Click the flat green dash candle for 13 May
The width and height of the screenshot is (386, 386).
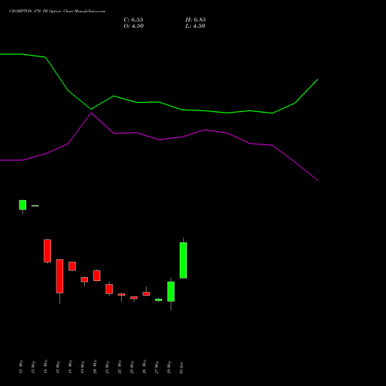pyautogui.click(x=35, y=206)
